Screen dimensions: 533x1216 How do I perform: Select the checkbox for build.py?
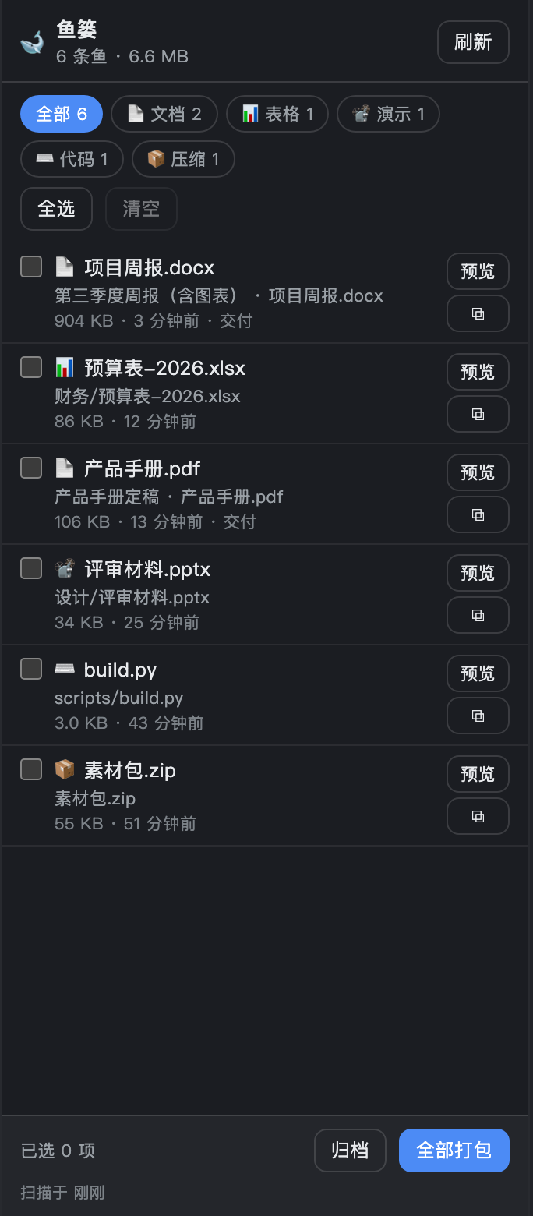click(x=31, y=669)
